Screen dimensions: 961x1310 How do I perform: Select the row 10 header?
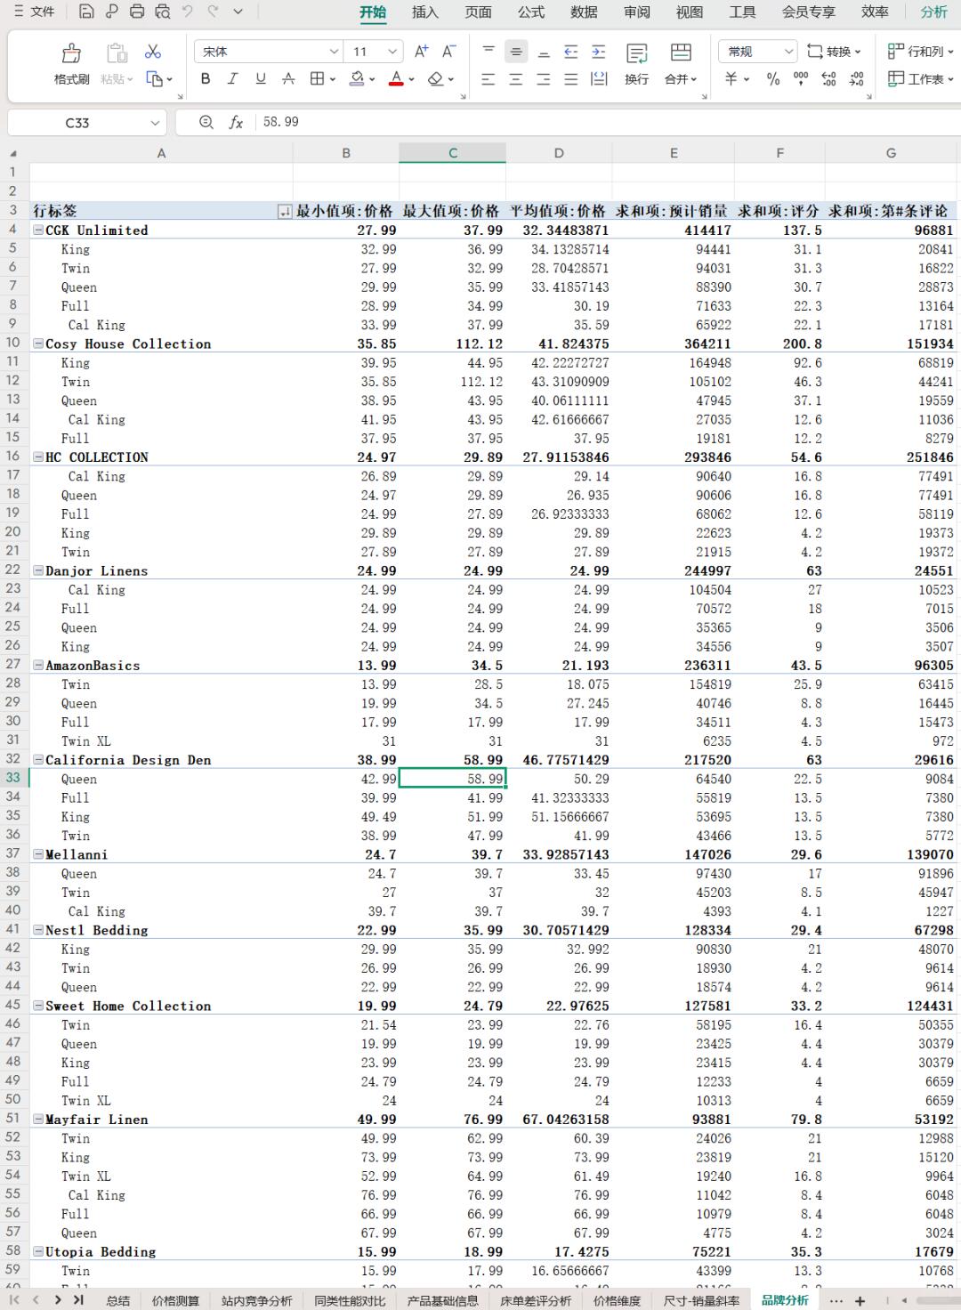pos(13,344)
